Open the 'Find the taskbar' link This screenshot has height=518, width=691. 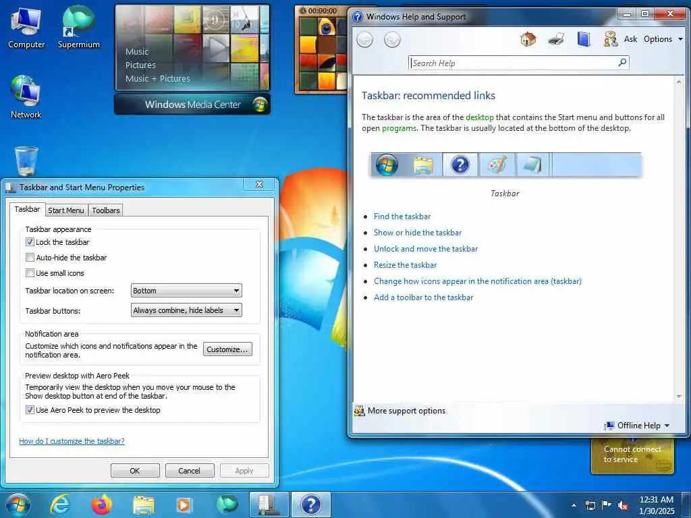pyautogui.click(x=402, y=217)
